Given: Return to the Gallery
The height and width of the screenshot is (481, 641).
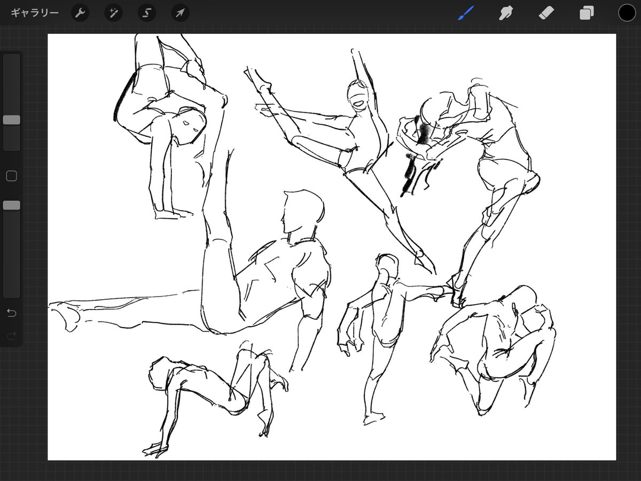Looking at the screenshot, I should pyautogui.click(x=33, y=13).
